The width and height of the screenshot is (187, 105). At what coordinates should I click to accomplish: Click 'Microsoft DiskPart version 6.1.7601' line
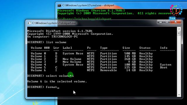coord(60,31)
